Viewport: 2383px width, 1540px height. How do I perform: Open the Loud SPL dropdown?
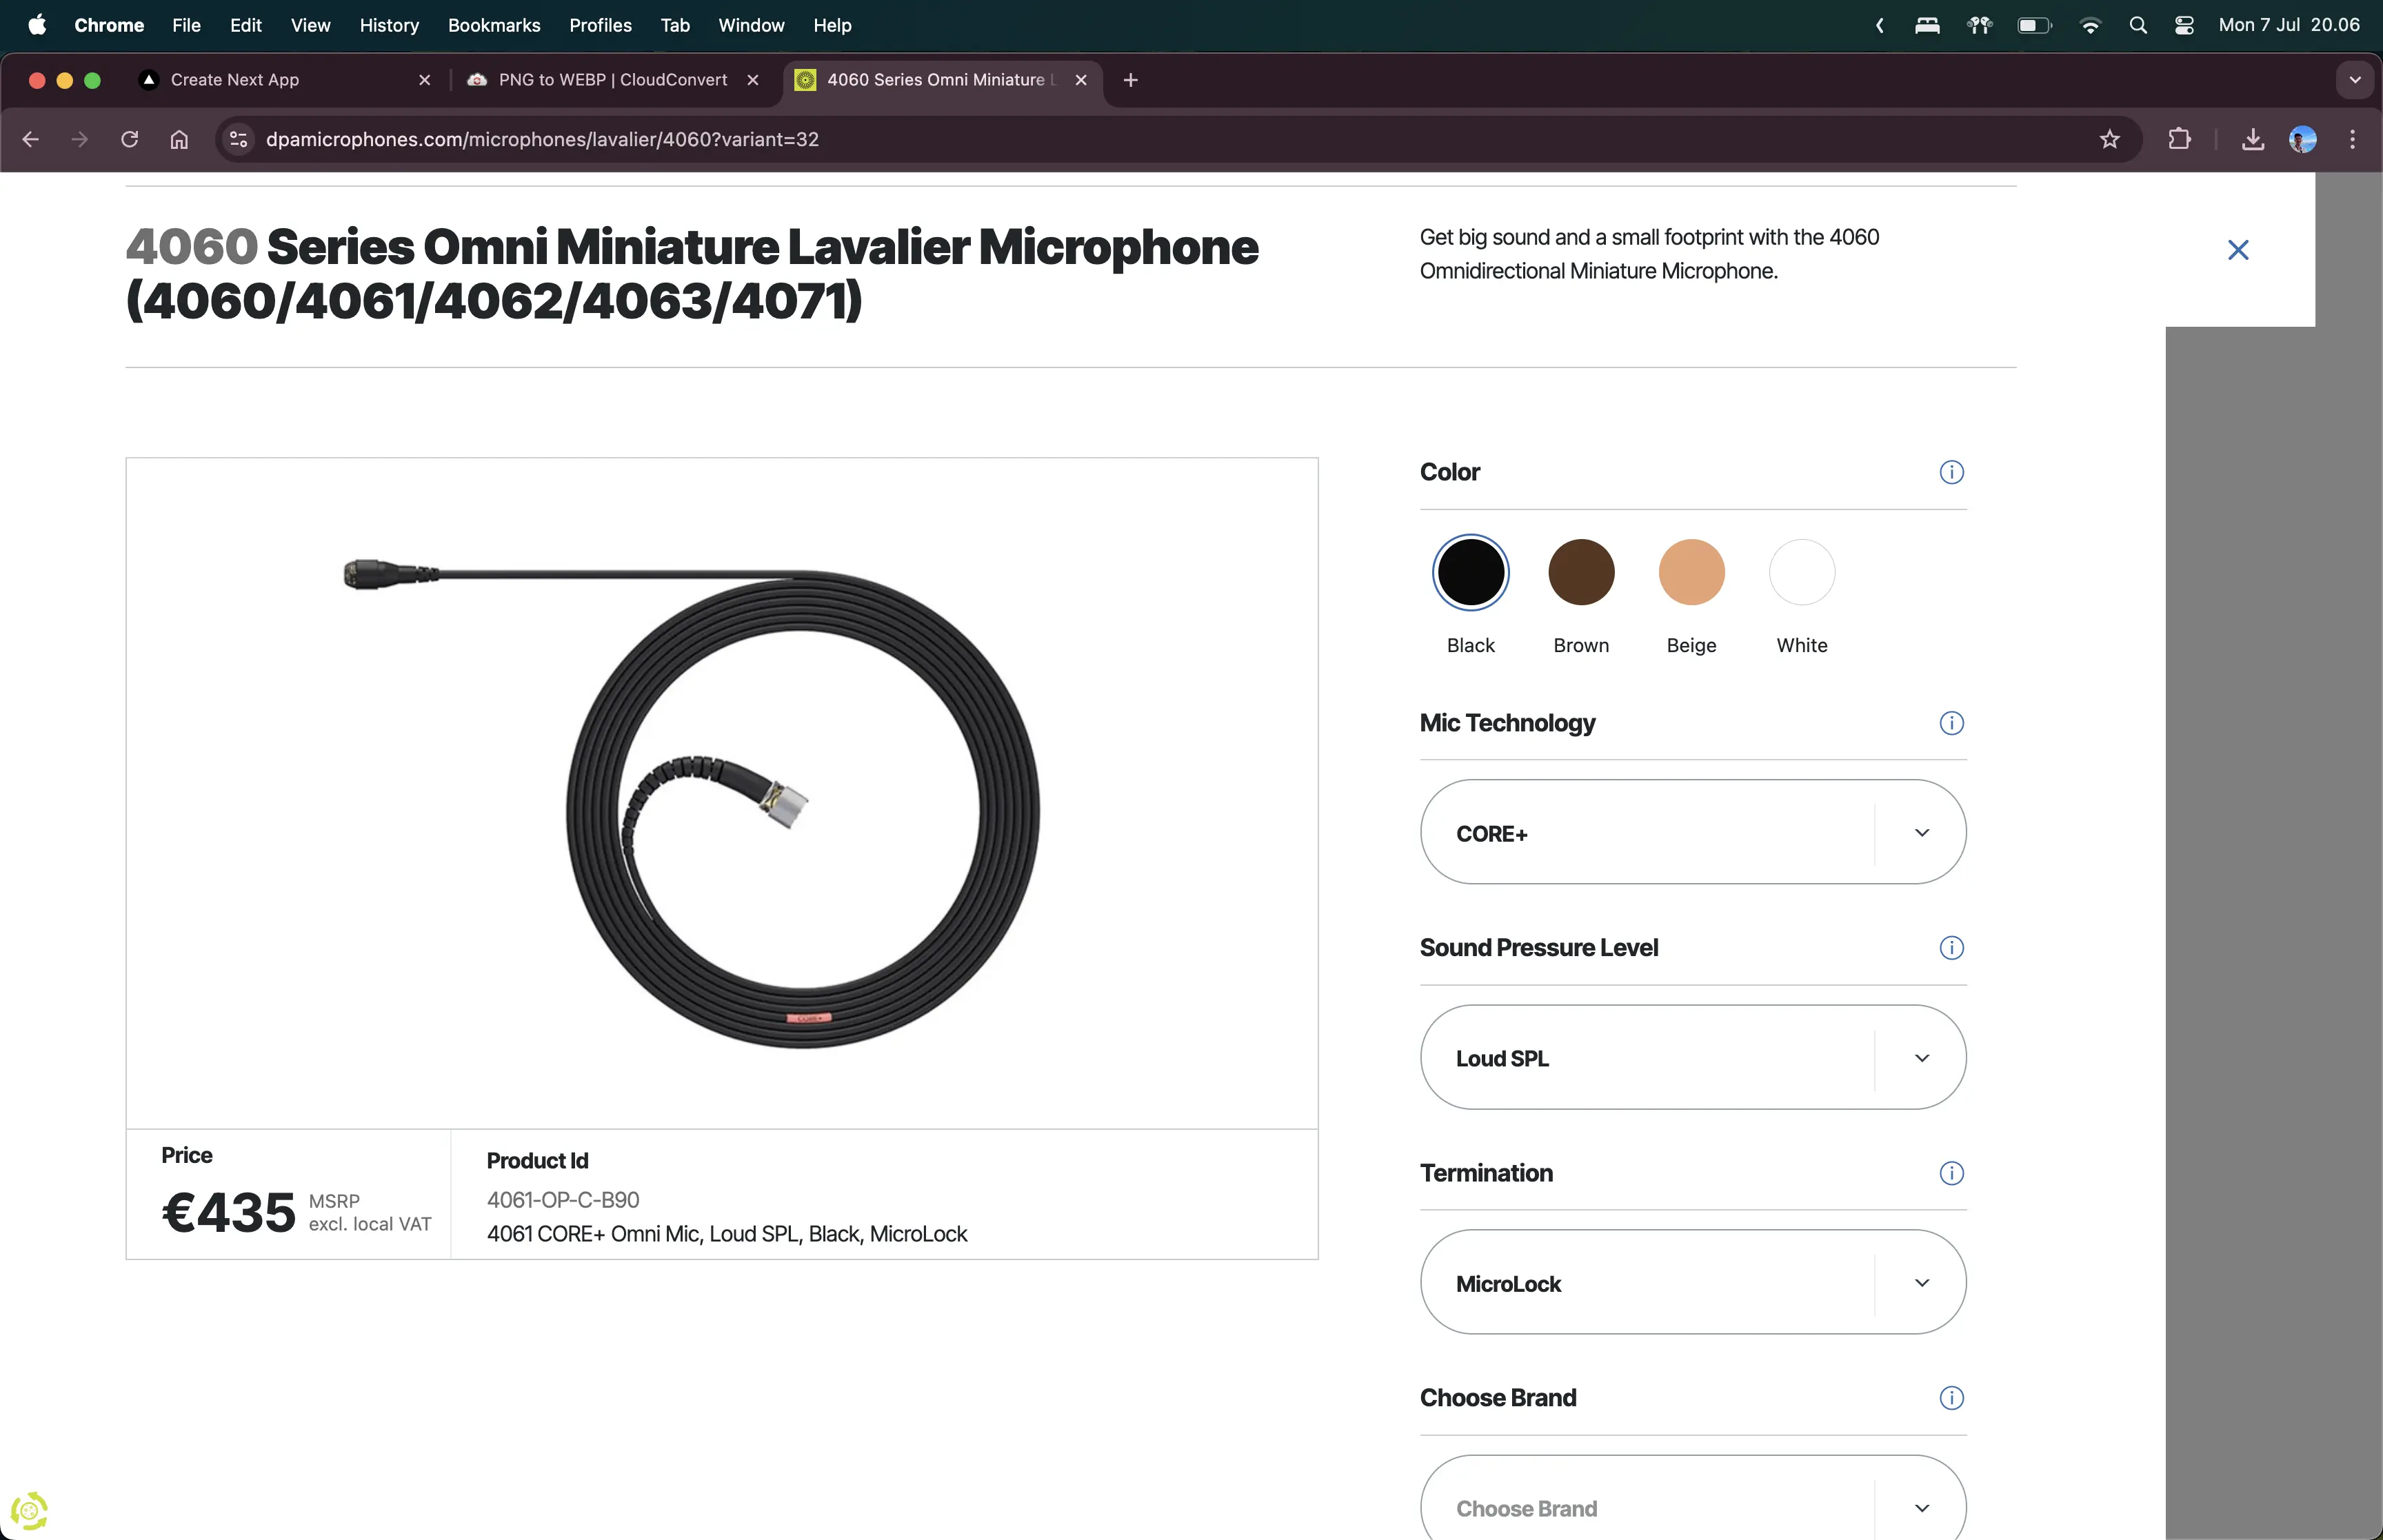(1692, 1058)
